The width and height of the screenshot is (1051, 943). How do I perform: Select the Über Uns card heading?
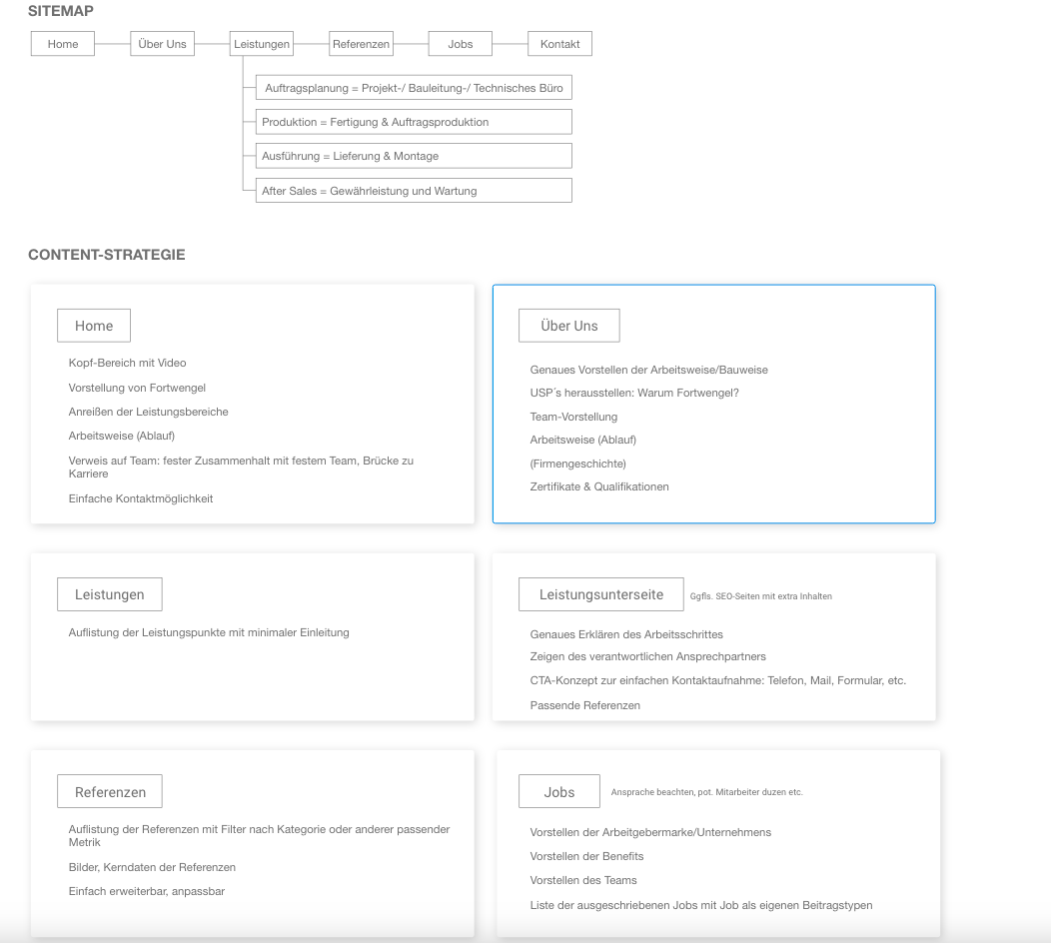point(568,326)
